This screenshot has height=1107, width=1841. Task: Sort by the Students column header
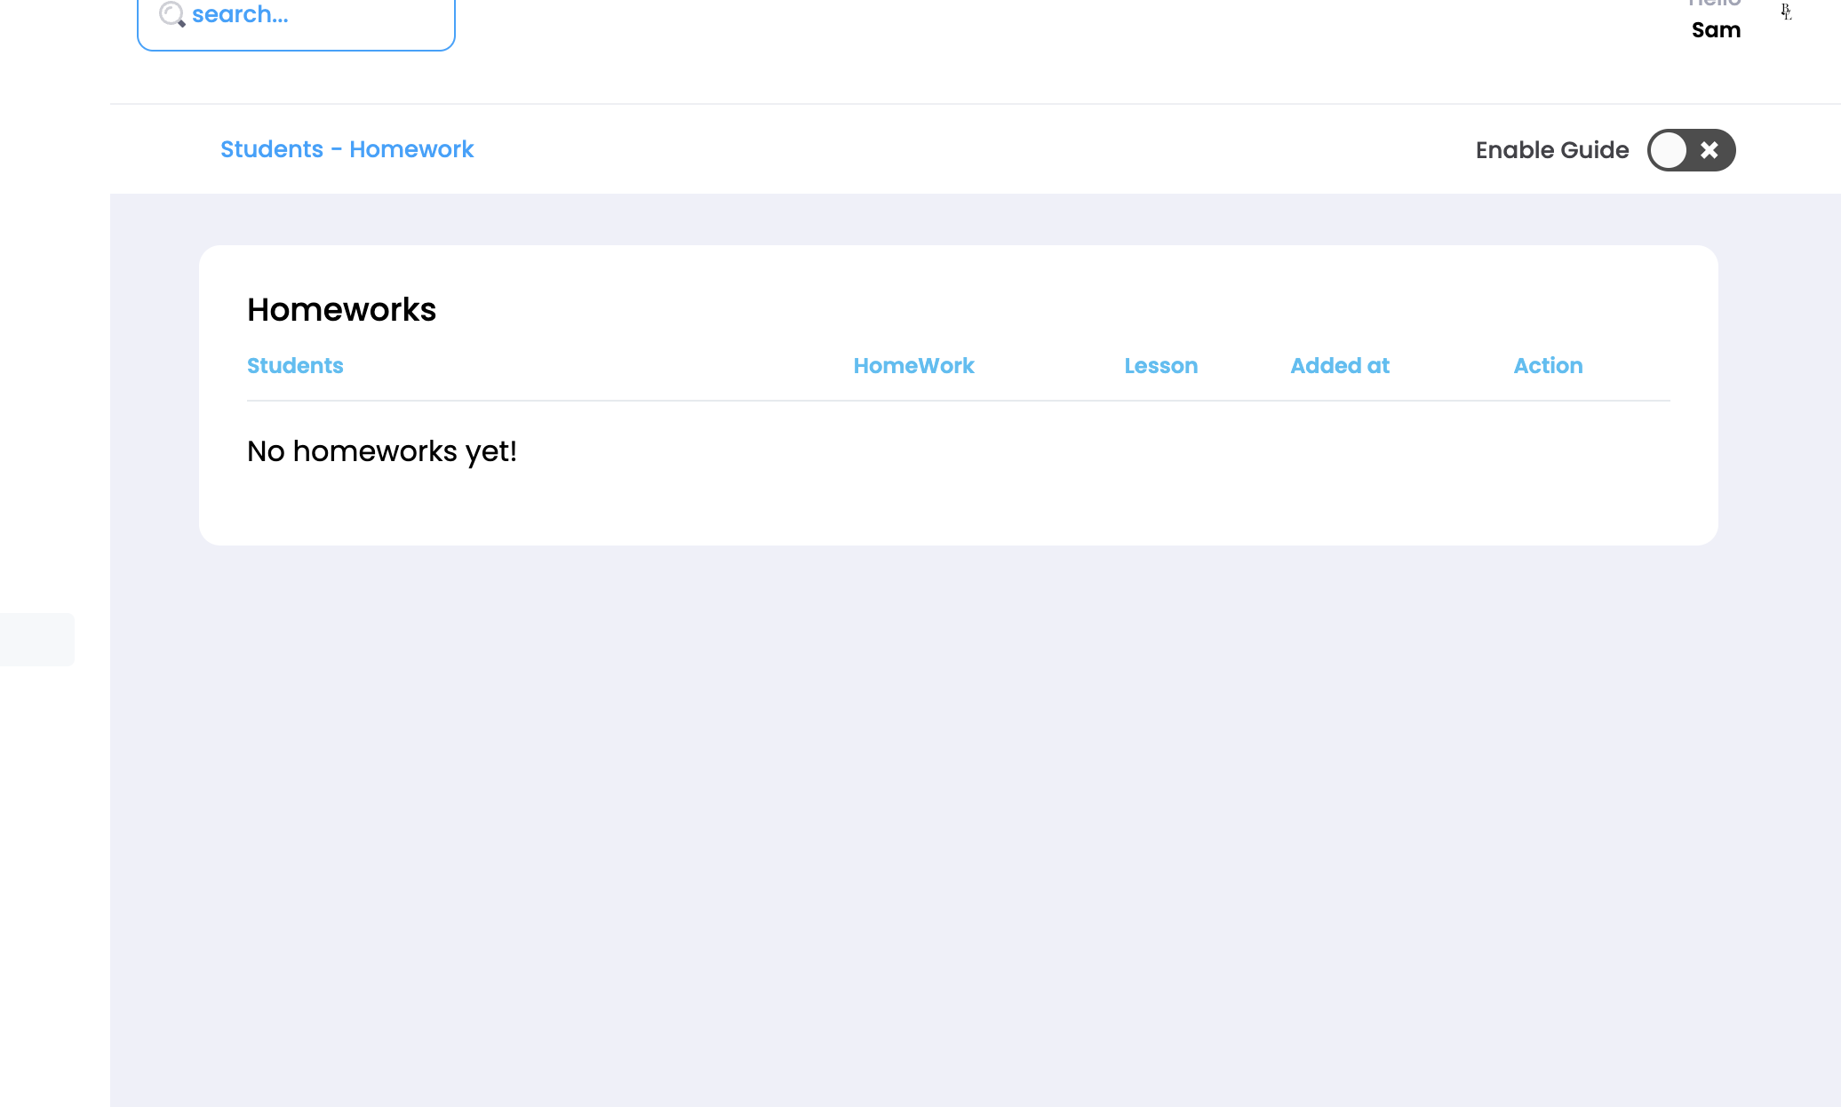294,366
